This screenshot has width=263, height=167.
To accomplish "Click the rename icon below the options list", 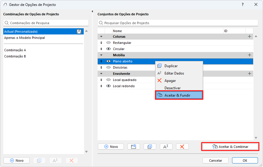I will tap(166, 147).
